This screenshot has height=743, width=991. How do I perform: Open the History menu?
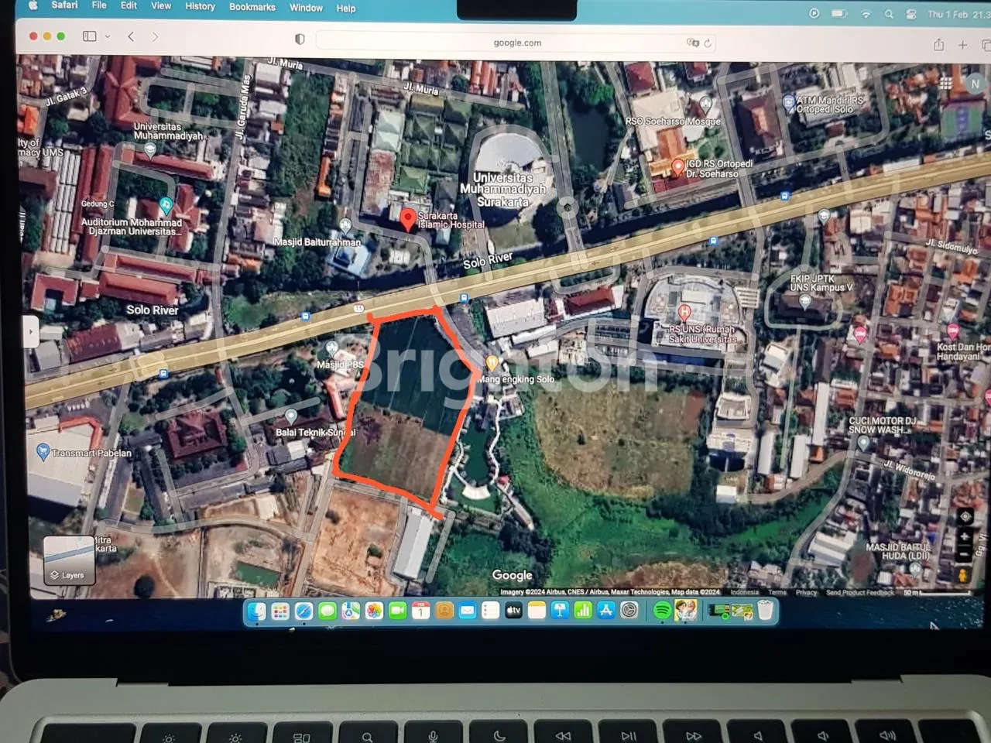point(200,6)
